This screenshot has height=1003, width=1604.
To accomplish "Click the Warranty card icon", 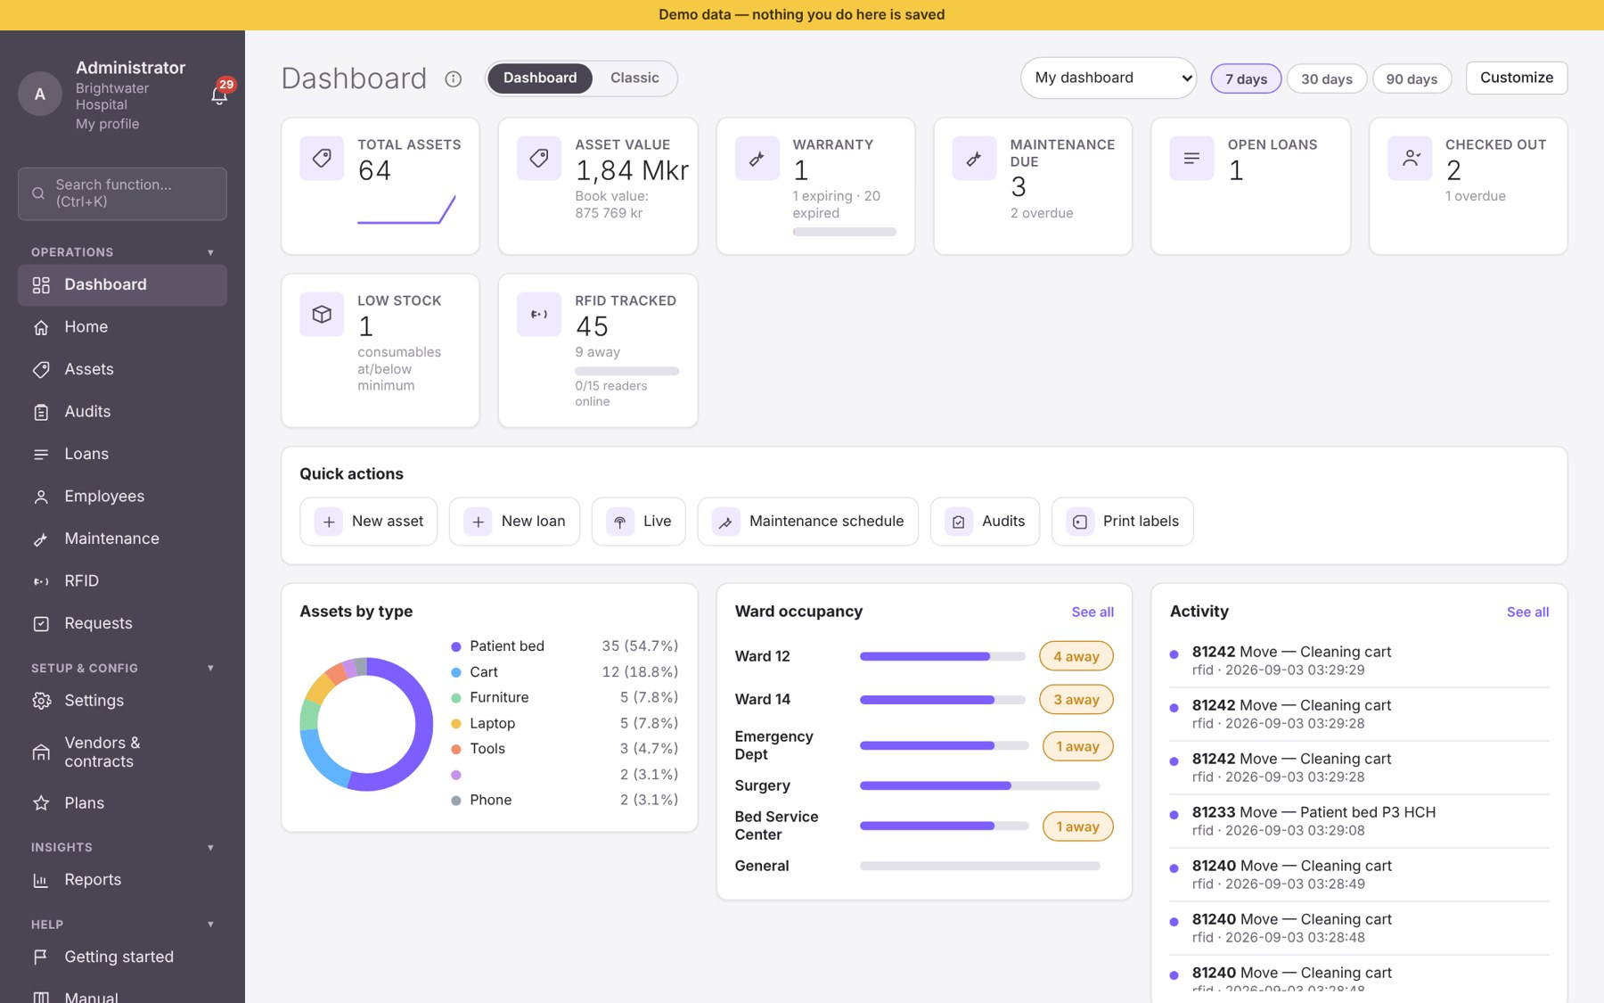I will coord(757,159).
